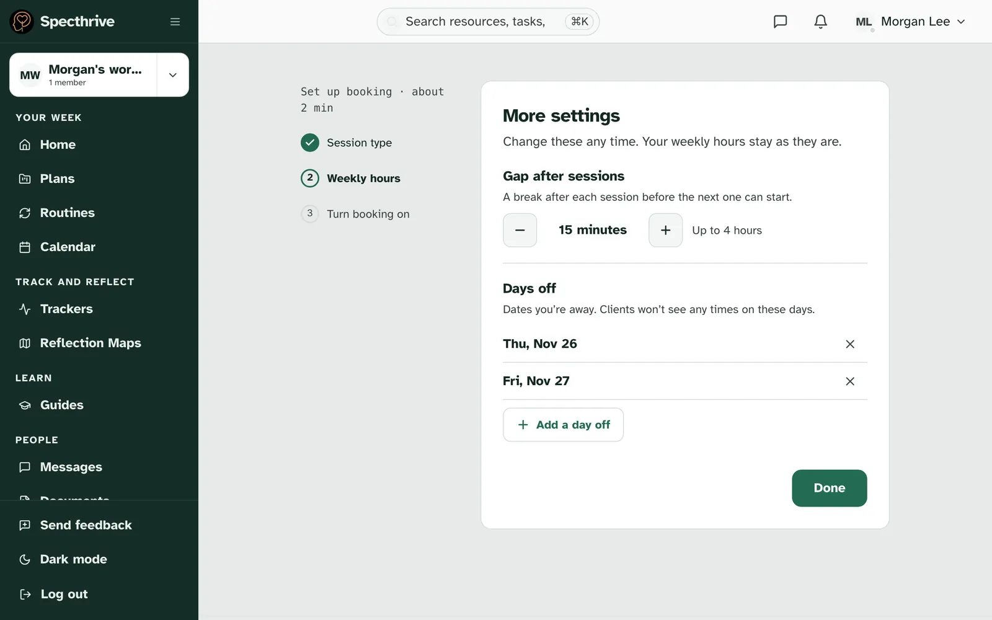The width and height of the screenshot is (992, 620).
Task: Toggle Dark mode
Action: 99,559
